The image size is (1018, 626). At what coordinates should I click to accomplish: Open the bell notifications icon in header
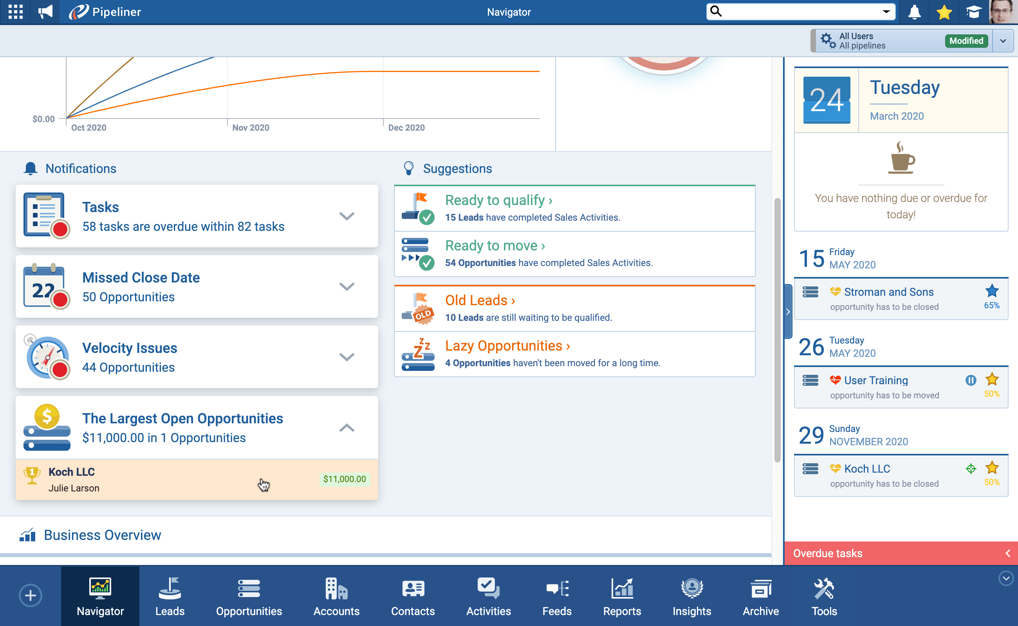point(914,12)
